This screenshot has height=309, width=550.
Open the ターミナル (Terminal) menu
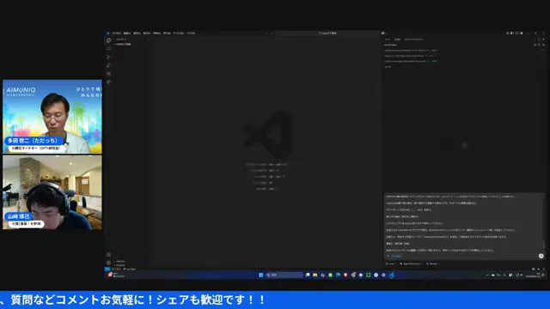tap(179, 33)
